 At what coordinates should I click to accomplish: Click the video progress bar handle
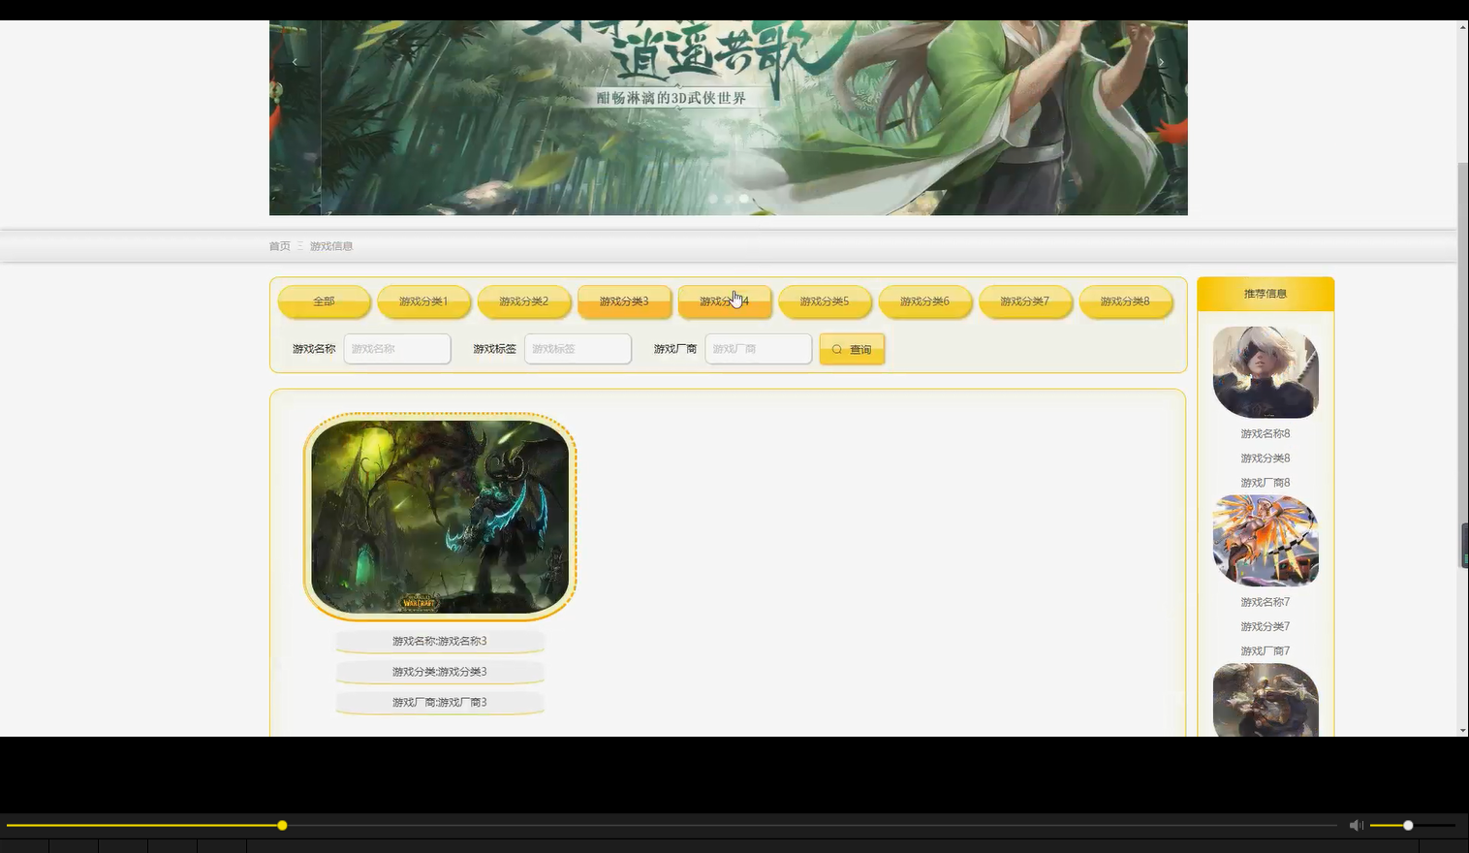[282, 825]
